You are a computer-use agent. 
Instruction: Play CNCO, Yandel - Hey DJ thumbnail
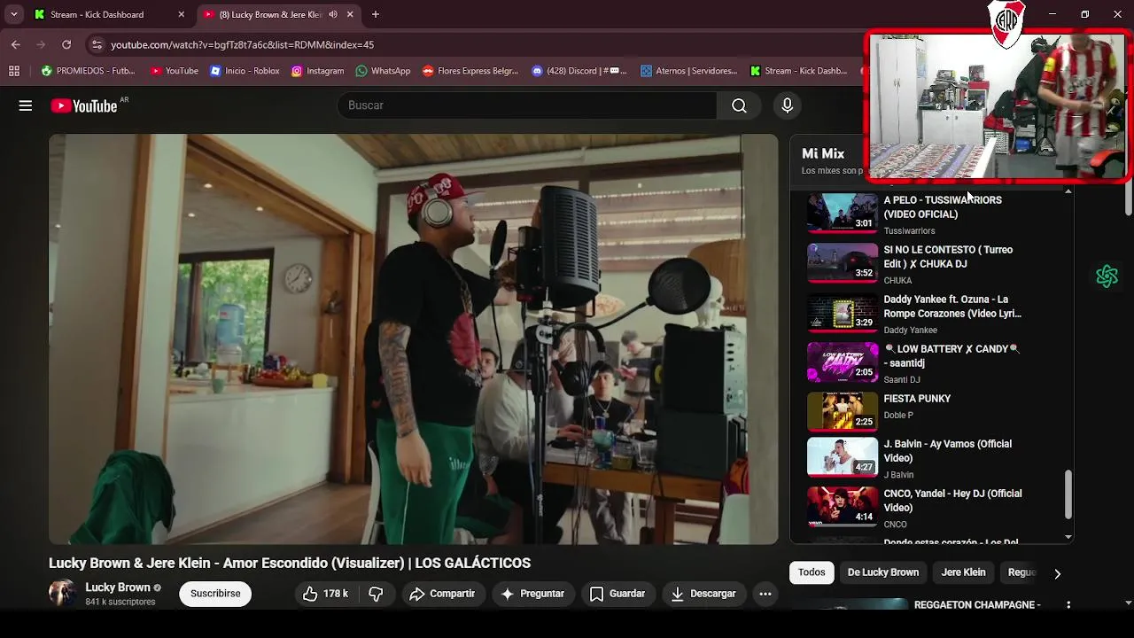click(843, 507)
